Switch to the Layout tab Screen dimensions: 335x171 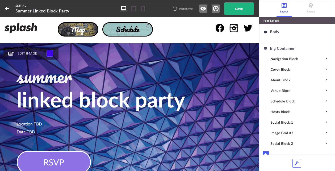click(x=284, y=8)
